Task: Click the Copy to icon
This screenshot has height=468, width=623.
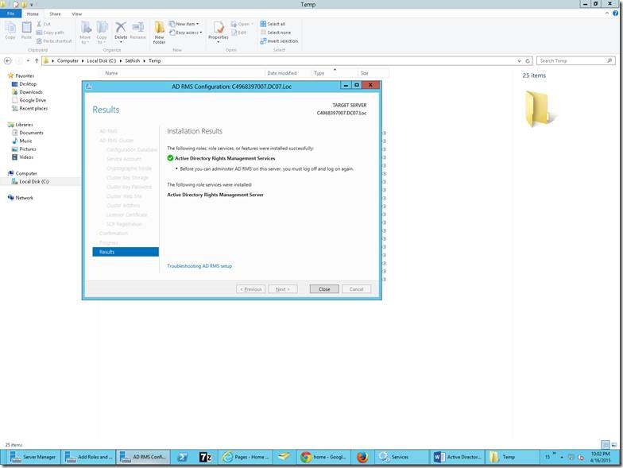Action: [102, 32]
